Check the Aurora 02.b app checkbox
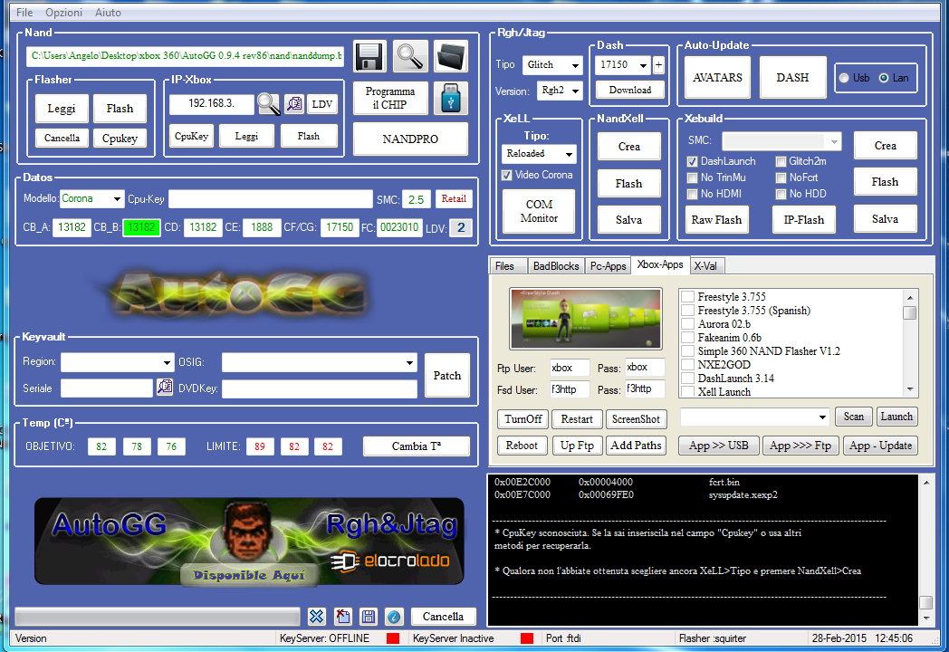This screenshot has width=949, height=652. point(687,324)
